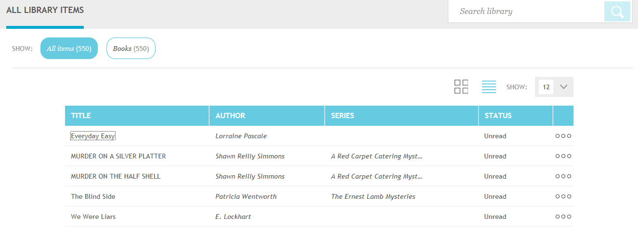Sort the list by Title column
This screenshot has width=638, height=230.
[x=81, y=116]
